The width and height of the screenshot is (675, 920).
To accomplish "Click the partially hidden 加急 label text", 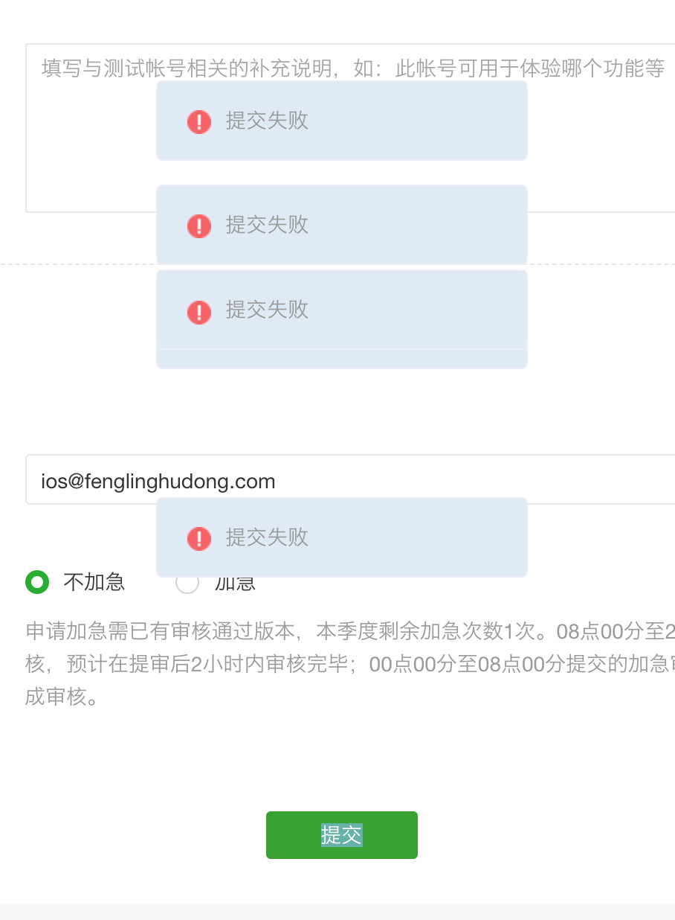I will pos(235,584).
